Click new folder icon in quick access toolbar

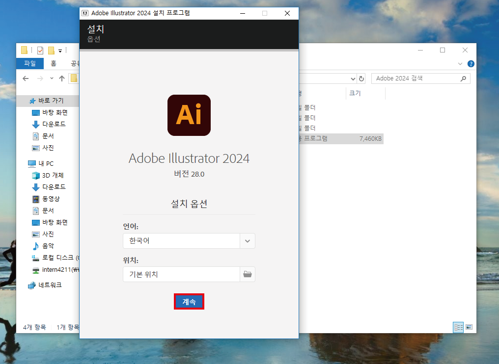51,50
